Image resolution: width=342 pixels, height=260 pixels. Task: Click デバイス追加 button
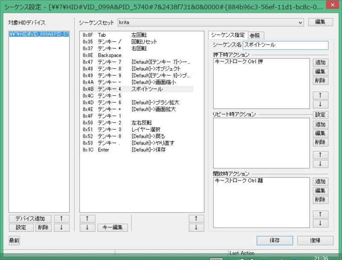[x=30, y=219]
